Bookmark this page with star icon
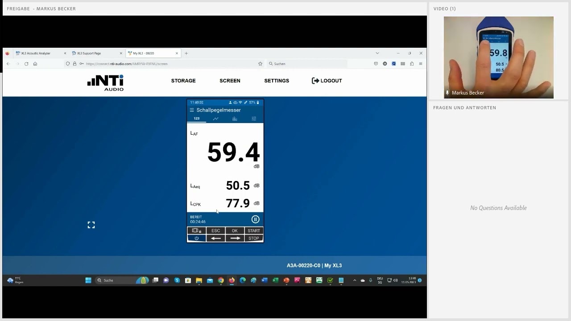This screenshot has width=571, height=321. pyautogui.click(x=260, y=64)
